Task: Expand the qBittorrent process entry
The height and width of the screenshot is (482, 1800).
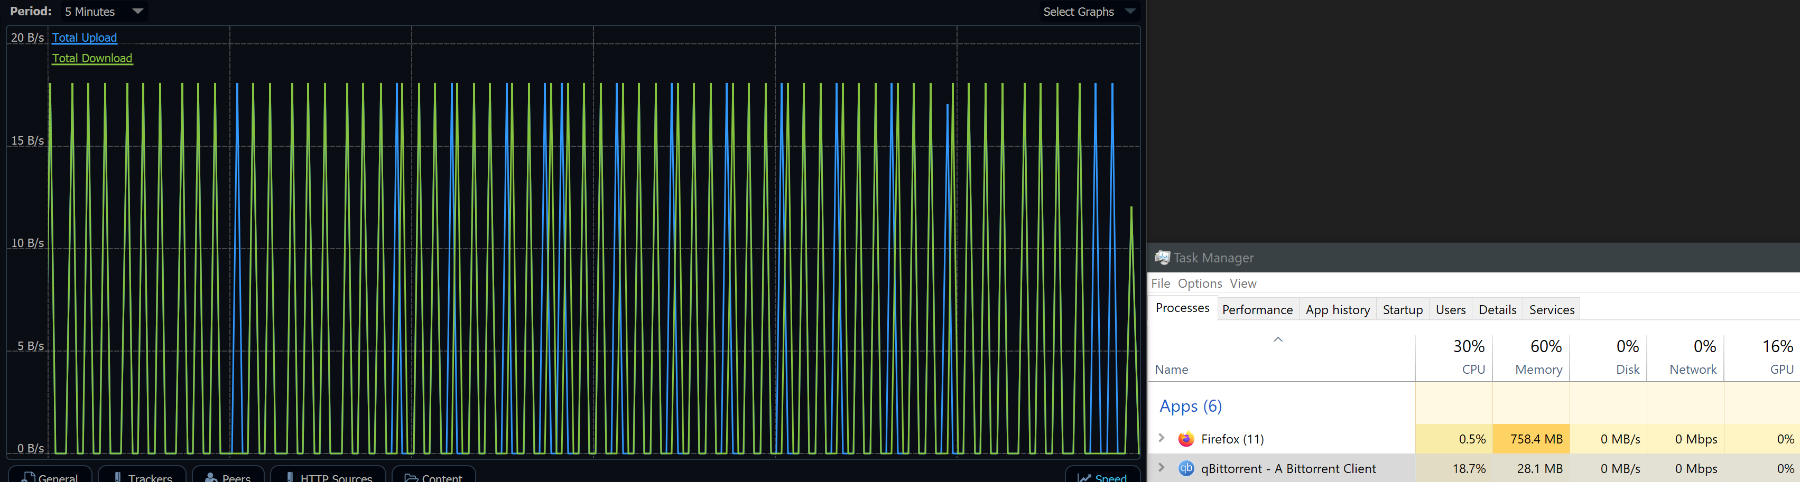Action: click(1162, 468)
